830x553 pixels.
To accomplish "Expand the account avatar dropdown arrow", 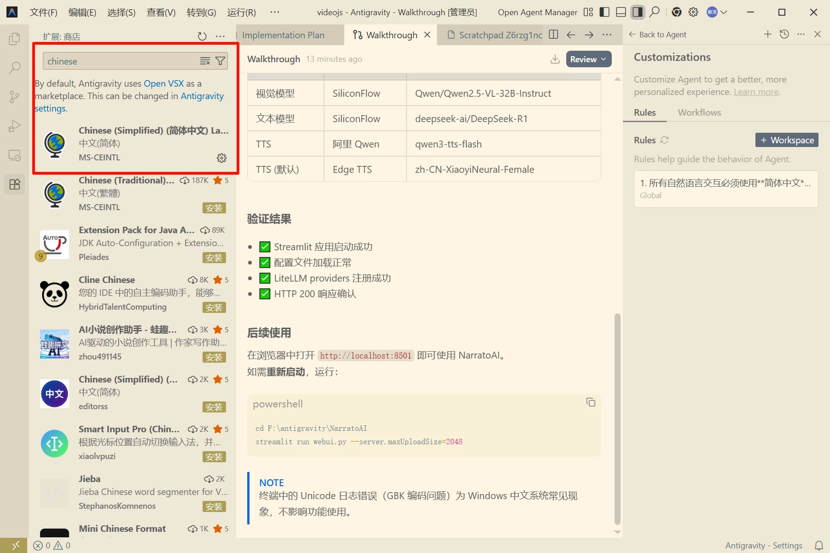I will pyautogui.click(x=724, y=12).
